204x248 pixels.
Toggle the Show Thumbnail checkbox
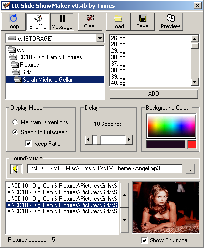[144, 240]
